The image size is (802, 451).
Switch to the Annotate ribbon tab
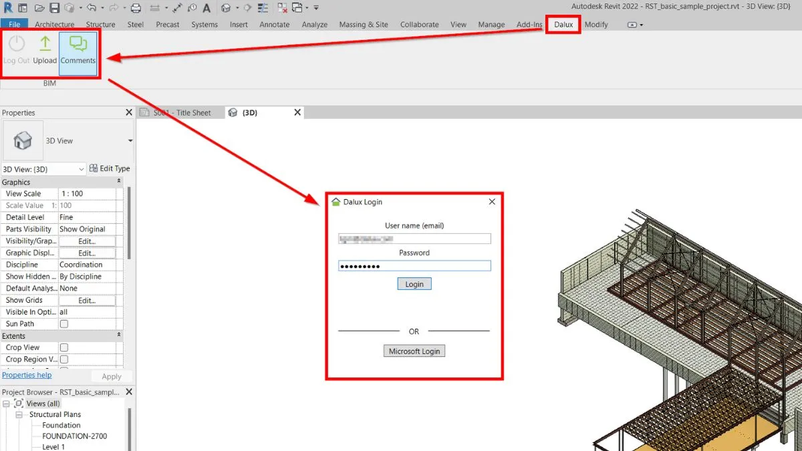click(275, 25)
